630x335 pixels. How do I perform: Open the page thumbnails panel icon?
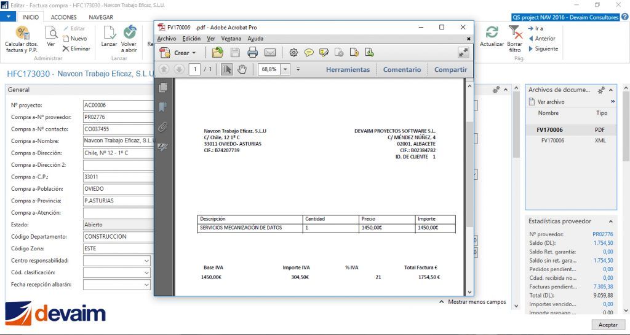(162, 87)
